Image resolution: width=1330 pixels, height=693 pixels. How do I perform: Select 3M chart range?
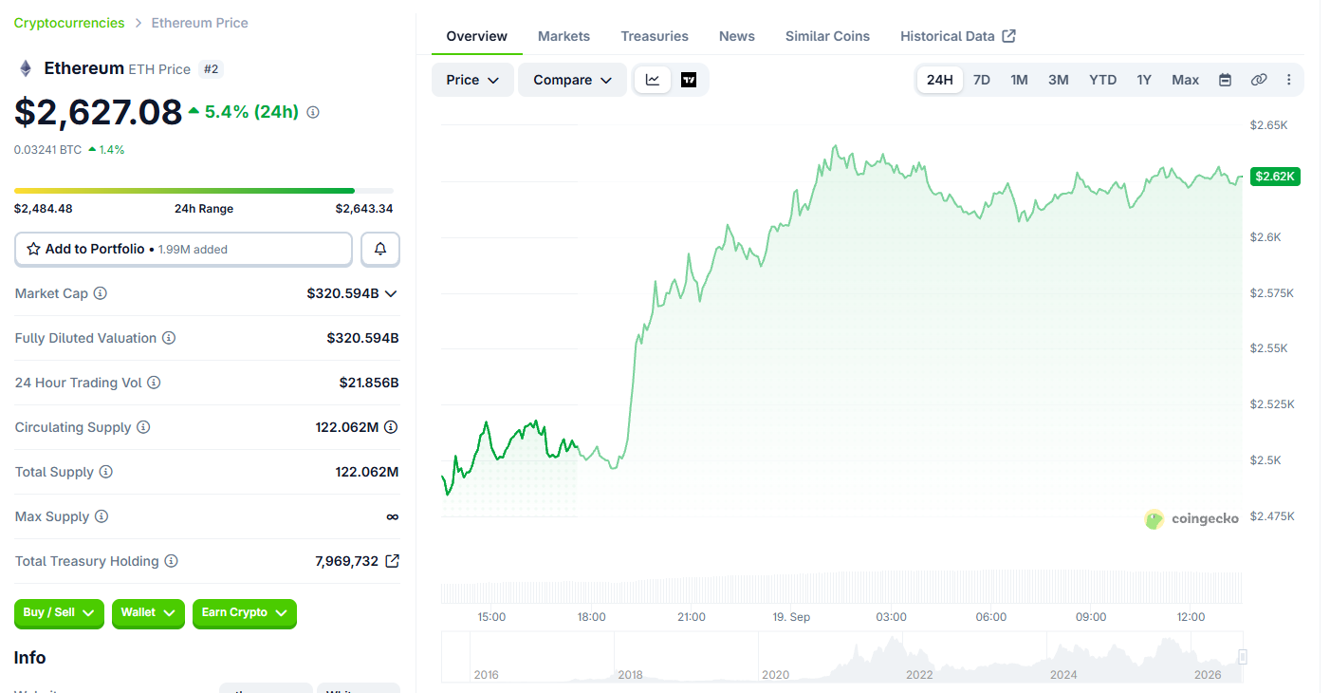tap(1059, 80)
